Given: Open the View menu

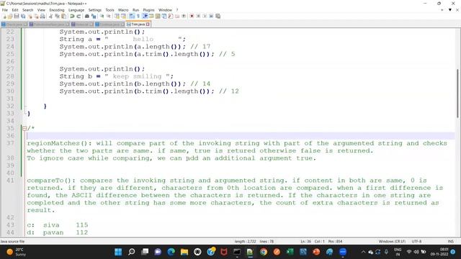Looking at the screenshot, I should 41,10.
